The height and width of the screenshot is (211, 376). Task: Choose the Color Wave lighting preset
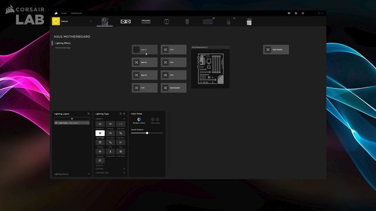pyautogui.click(x=110, y=133)
